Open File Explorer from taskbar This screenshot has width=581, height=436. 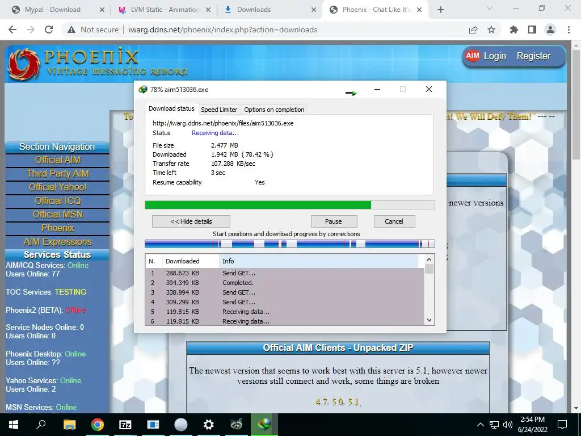point(69,425)
